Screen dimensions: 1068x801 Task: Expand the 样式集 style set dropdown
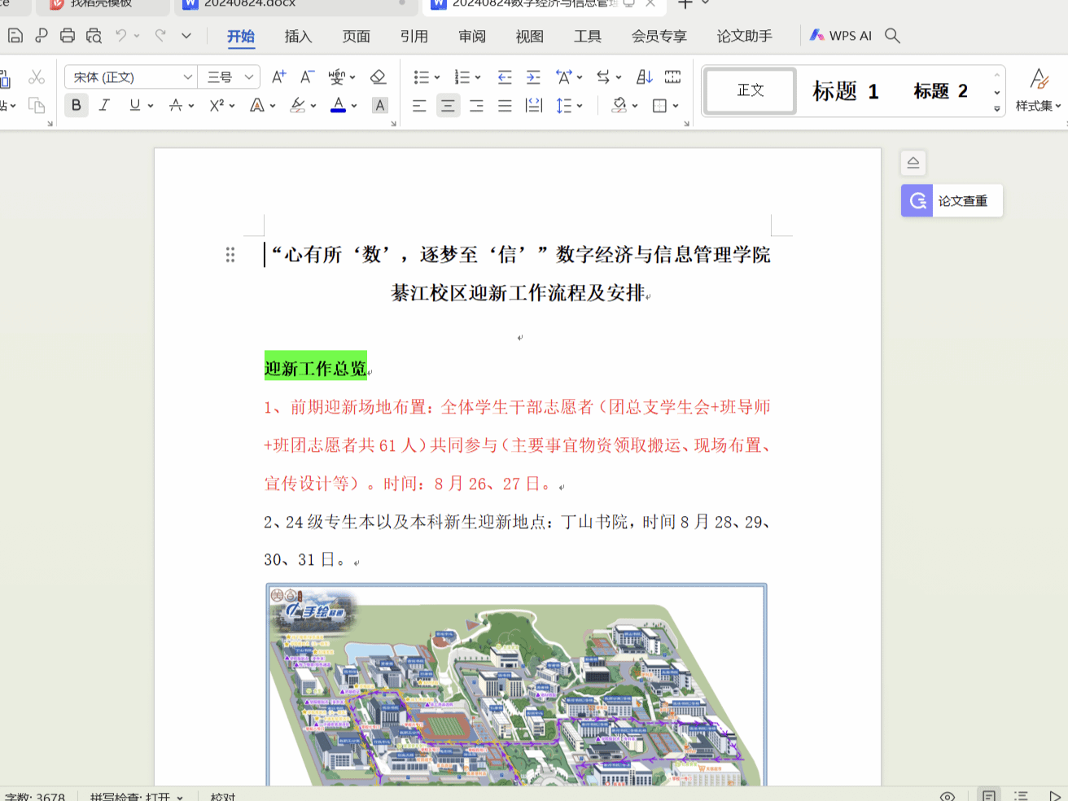tap(1039, 106)
